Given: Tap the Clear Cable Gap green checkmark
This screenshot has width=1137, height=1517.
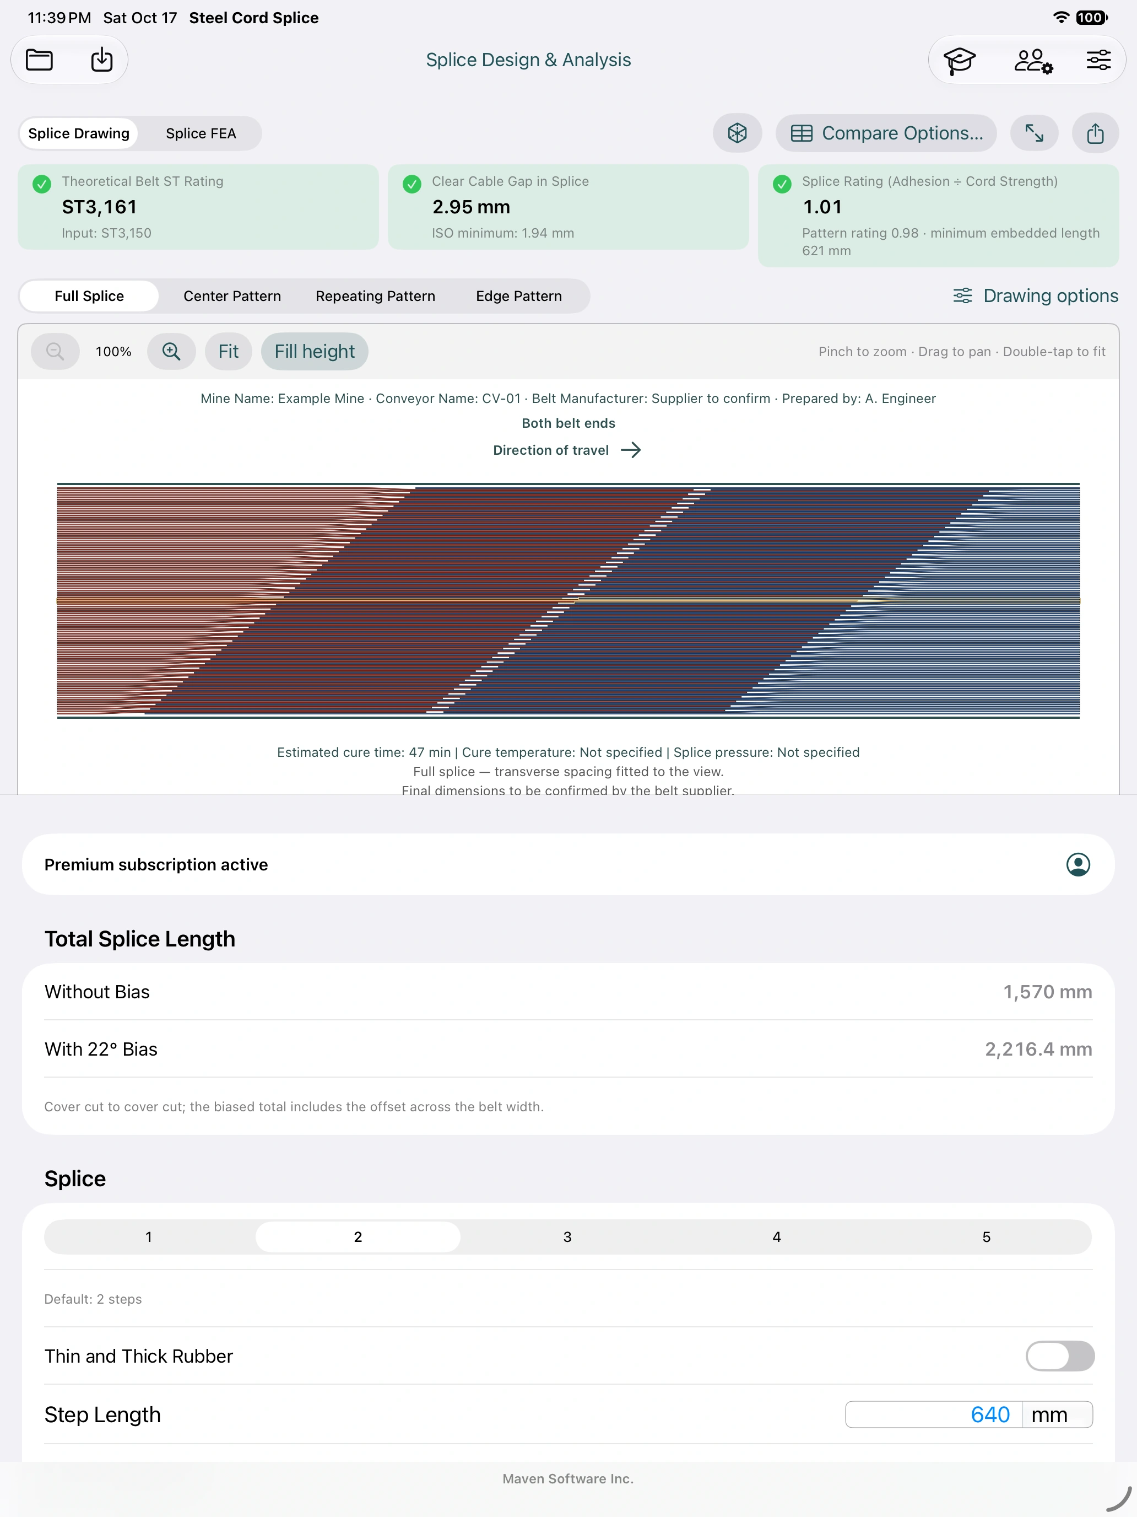Looking at the screenshot, I should pos(412,184).
